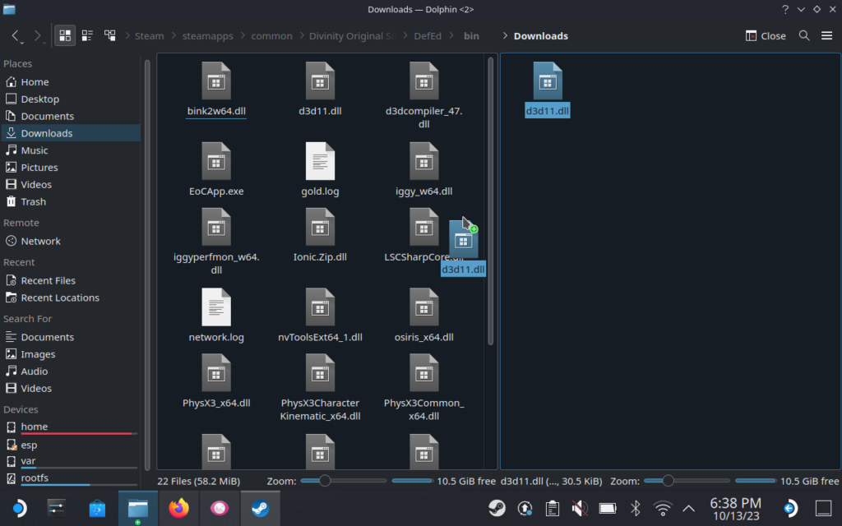Open the search magnifier in Dolphin
This screenshot has width=842, height=526.
click(804, 36)
